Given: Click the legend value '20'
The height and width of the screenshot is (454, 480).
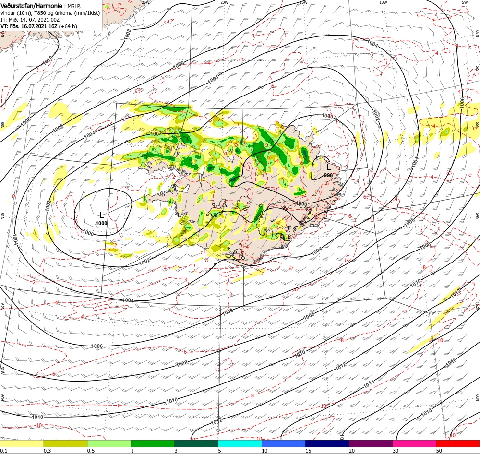Looking at the screenshot, I should [352, 451].
